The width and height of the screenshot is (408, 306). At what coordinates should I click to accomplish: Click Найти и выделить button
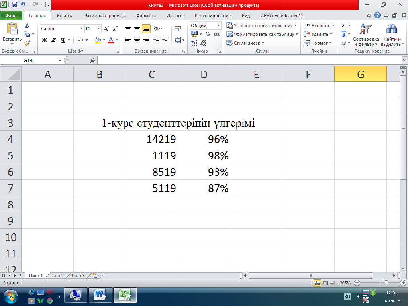point(392,35)
